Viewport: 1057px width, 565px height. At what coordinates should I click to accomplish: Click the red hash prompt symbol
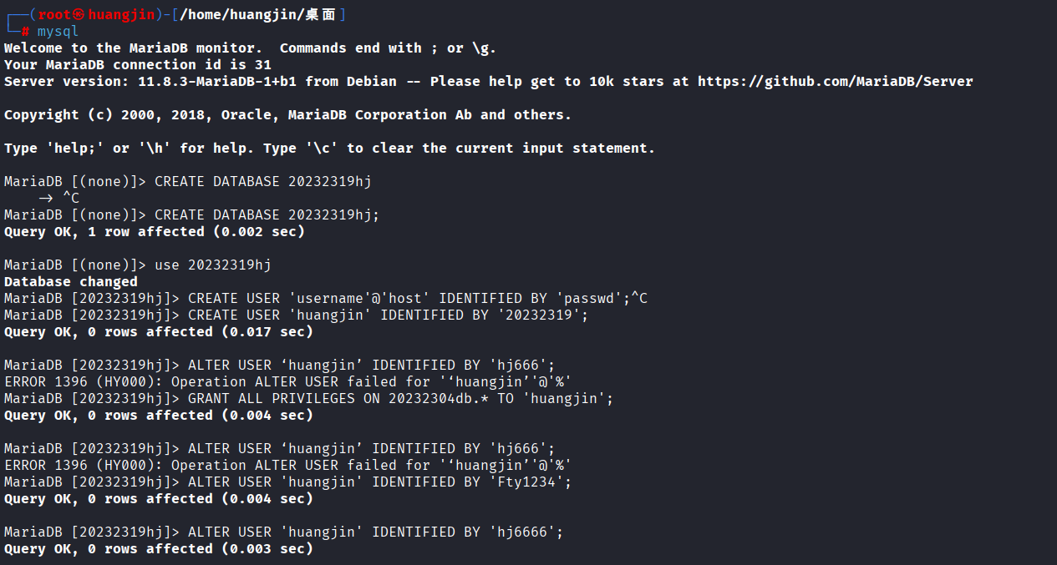tap(25, 32)
